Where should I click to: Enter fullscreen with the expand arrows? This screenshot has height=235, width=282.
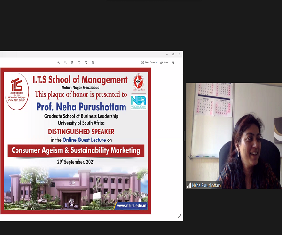[180, 216]
